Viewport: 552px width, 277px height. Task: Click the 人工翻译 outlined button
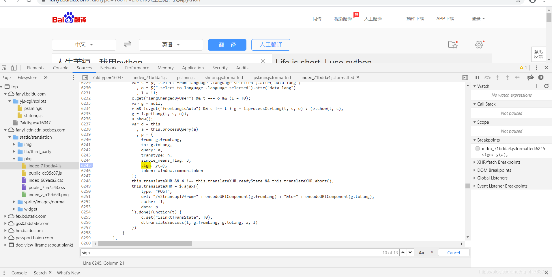[x=271, y=45]
